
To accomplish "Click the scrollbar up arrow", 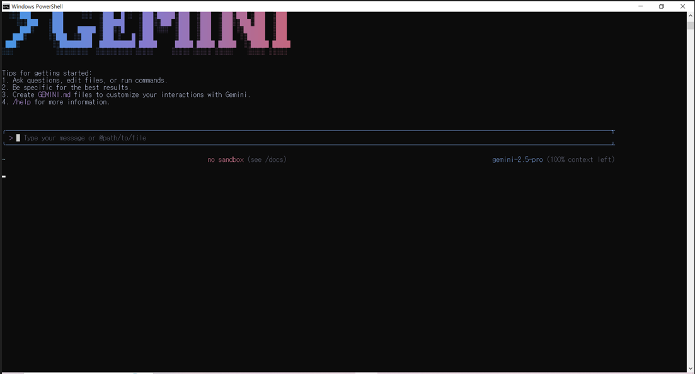I will pos(691,16).
